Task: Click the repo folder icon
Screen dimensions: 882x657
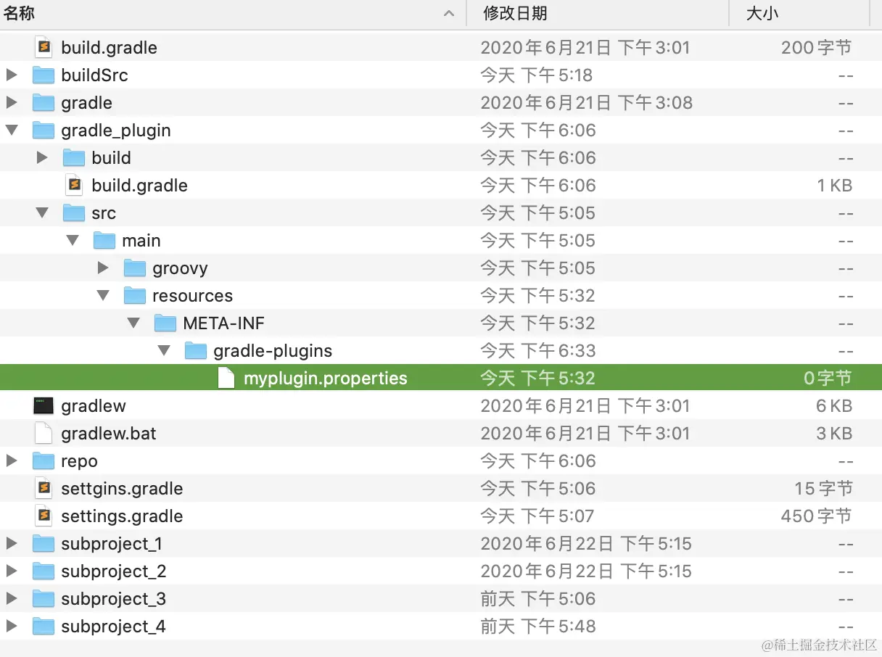Action: tap(44, 460)
